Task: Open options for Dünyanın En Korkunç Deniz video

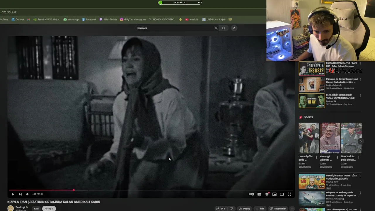Action: pyautogui.click(x=360, y=193)
